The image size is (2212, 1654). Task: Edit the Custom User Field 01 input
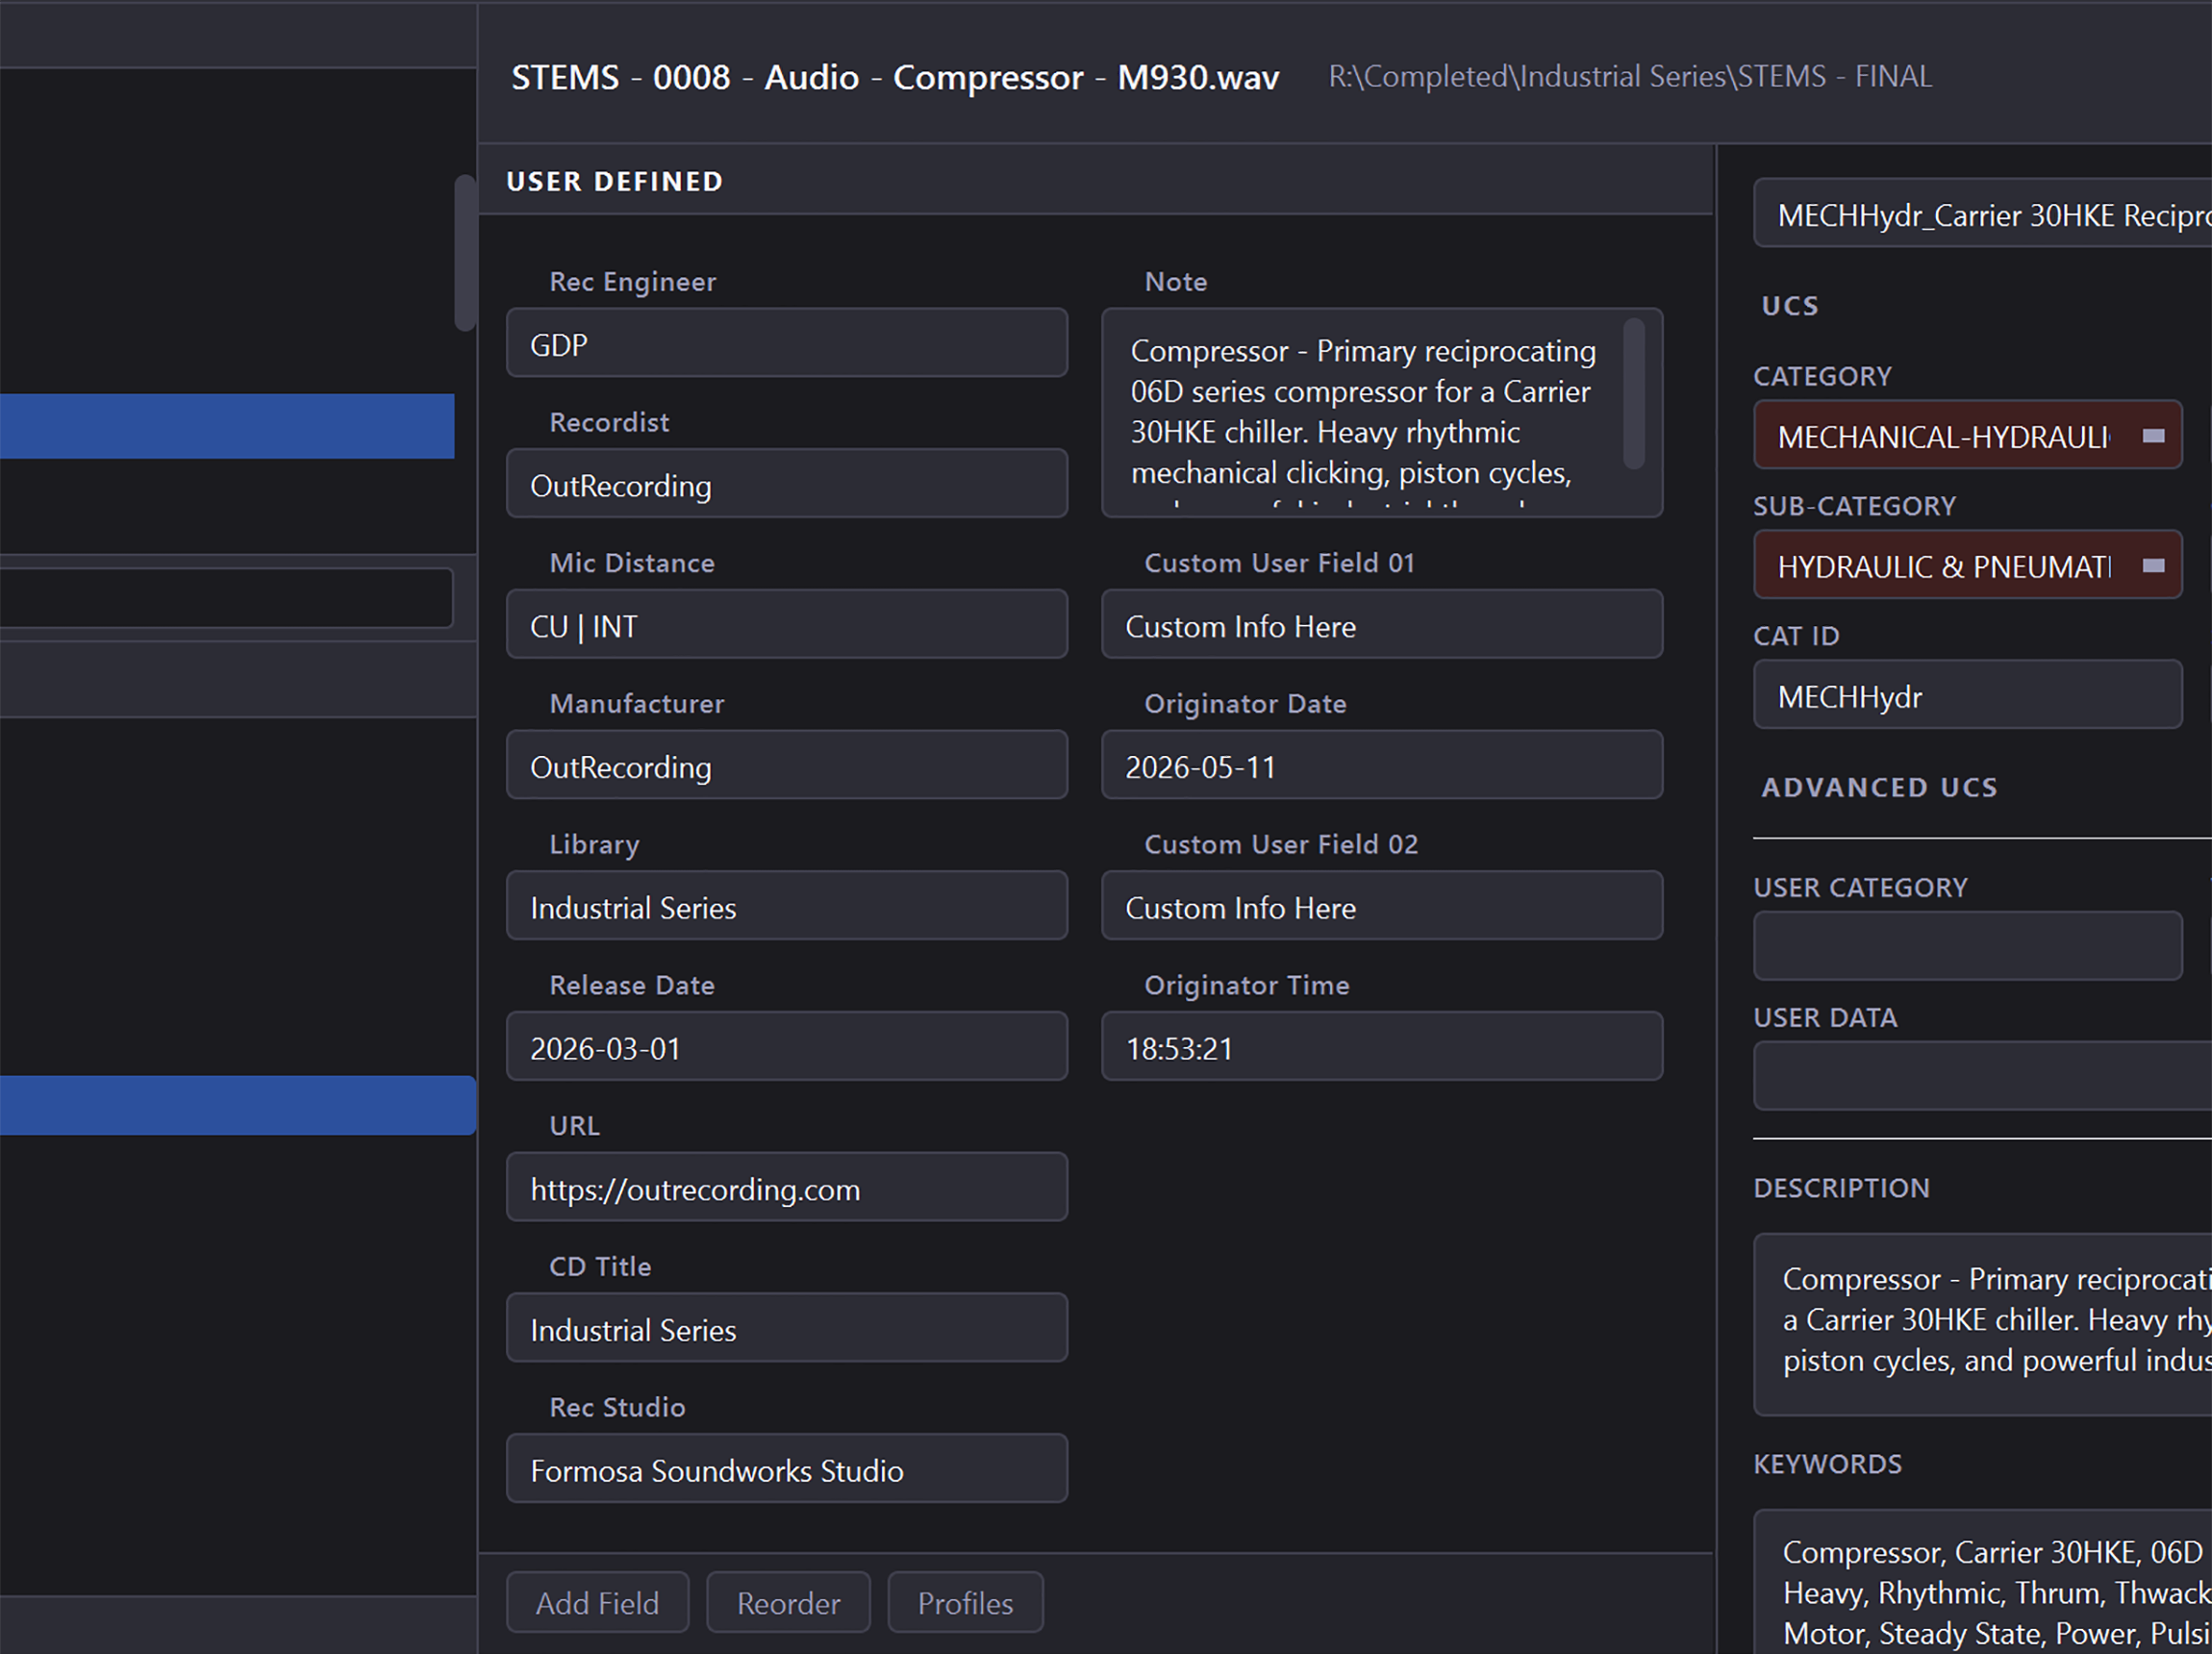[1382, 624]
